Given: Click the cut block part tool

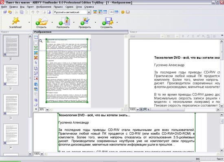Looking at the screenshot, I should [x=36, y=73].
